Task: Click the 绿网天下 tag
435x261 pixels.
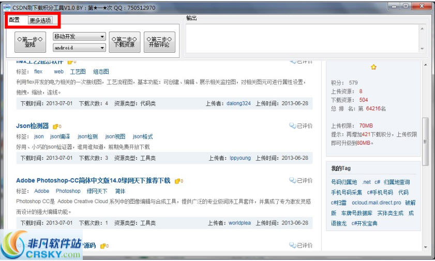Action: (x=97, y=191)
